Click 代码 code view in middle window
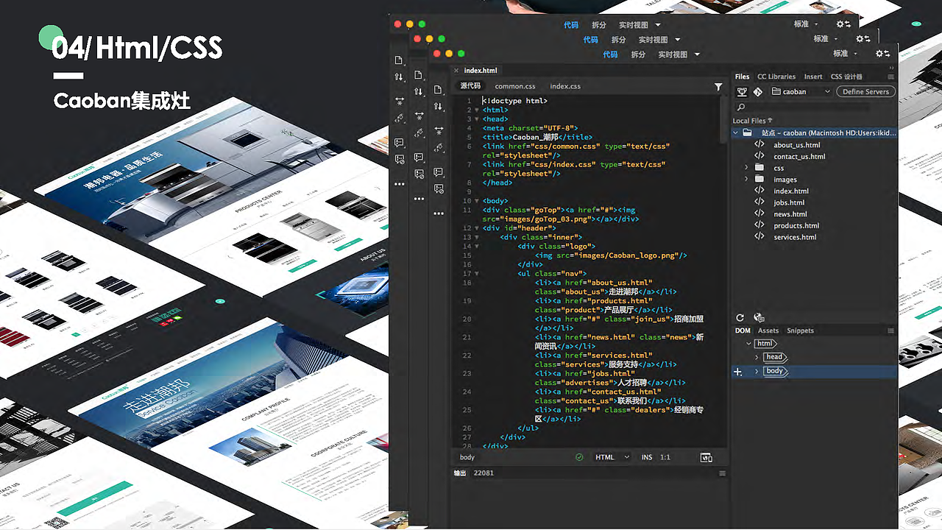The height and width of the screenshot is (530, 942). [x=591, y=40]
